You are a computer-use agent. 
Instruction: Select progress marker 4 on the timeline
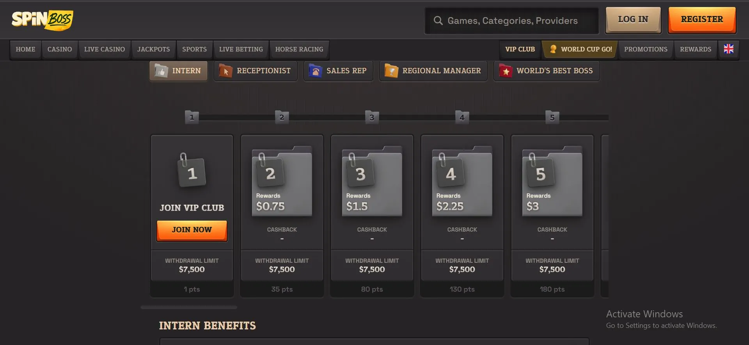[x=462, y=117]
